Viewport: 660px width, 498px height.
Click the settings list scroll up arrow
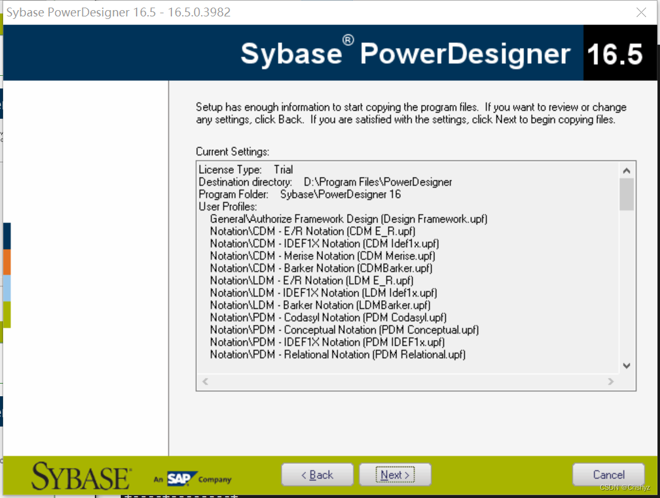coord(626,171)
